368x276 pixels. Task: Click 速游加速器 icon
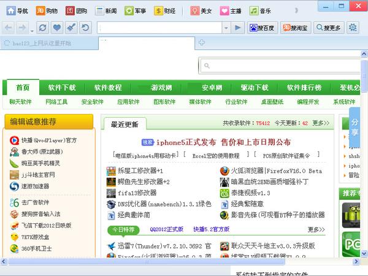pyautogui.click(x=14, y=186)
